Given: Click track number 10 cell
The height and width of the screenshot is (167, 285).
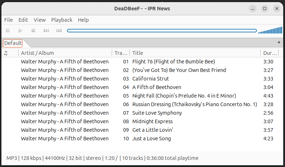Looking at the screenshot, I should (126, 139).
